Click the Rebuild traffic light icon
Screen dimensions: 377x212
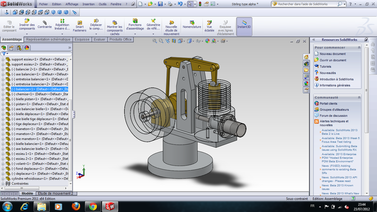[200, 4]
